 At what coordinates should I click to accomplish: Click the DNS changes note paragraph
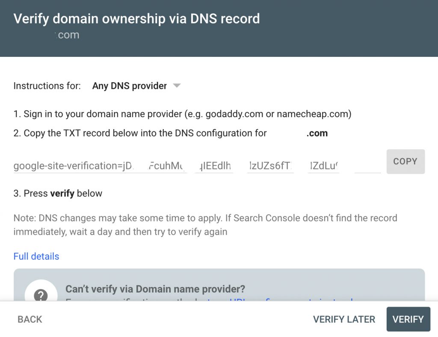click(205, 225)
